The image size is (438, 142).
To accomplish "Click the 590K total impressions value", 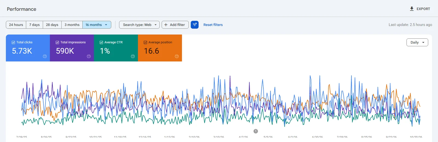I will (x=65, y=51).
